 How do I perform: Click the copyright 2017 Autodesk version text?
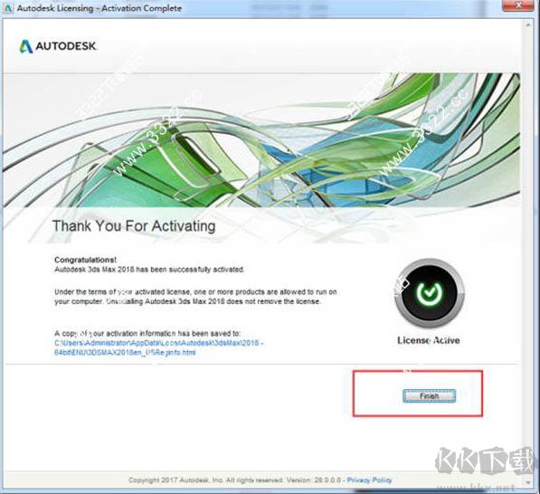click(x=234, y=480)
